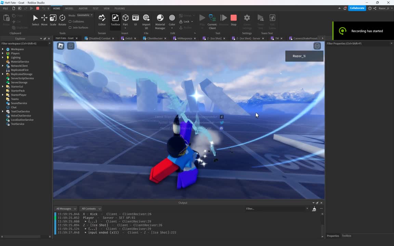The width and height of the screenshot is (394, 246).
Task: Open the Material Manager
Action: (x=160, y=21)
